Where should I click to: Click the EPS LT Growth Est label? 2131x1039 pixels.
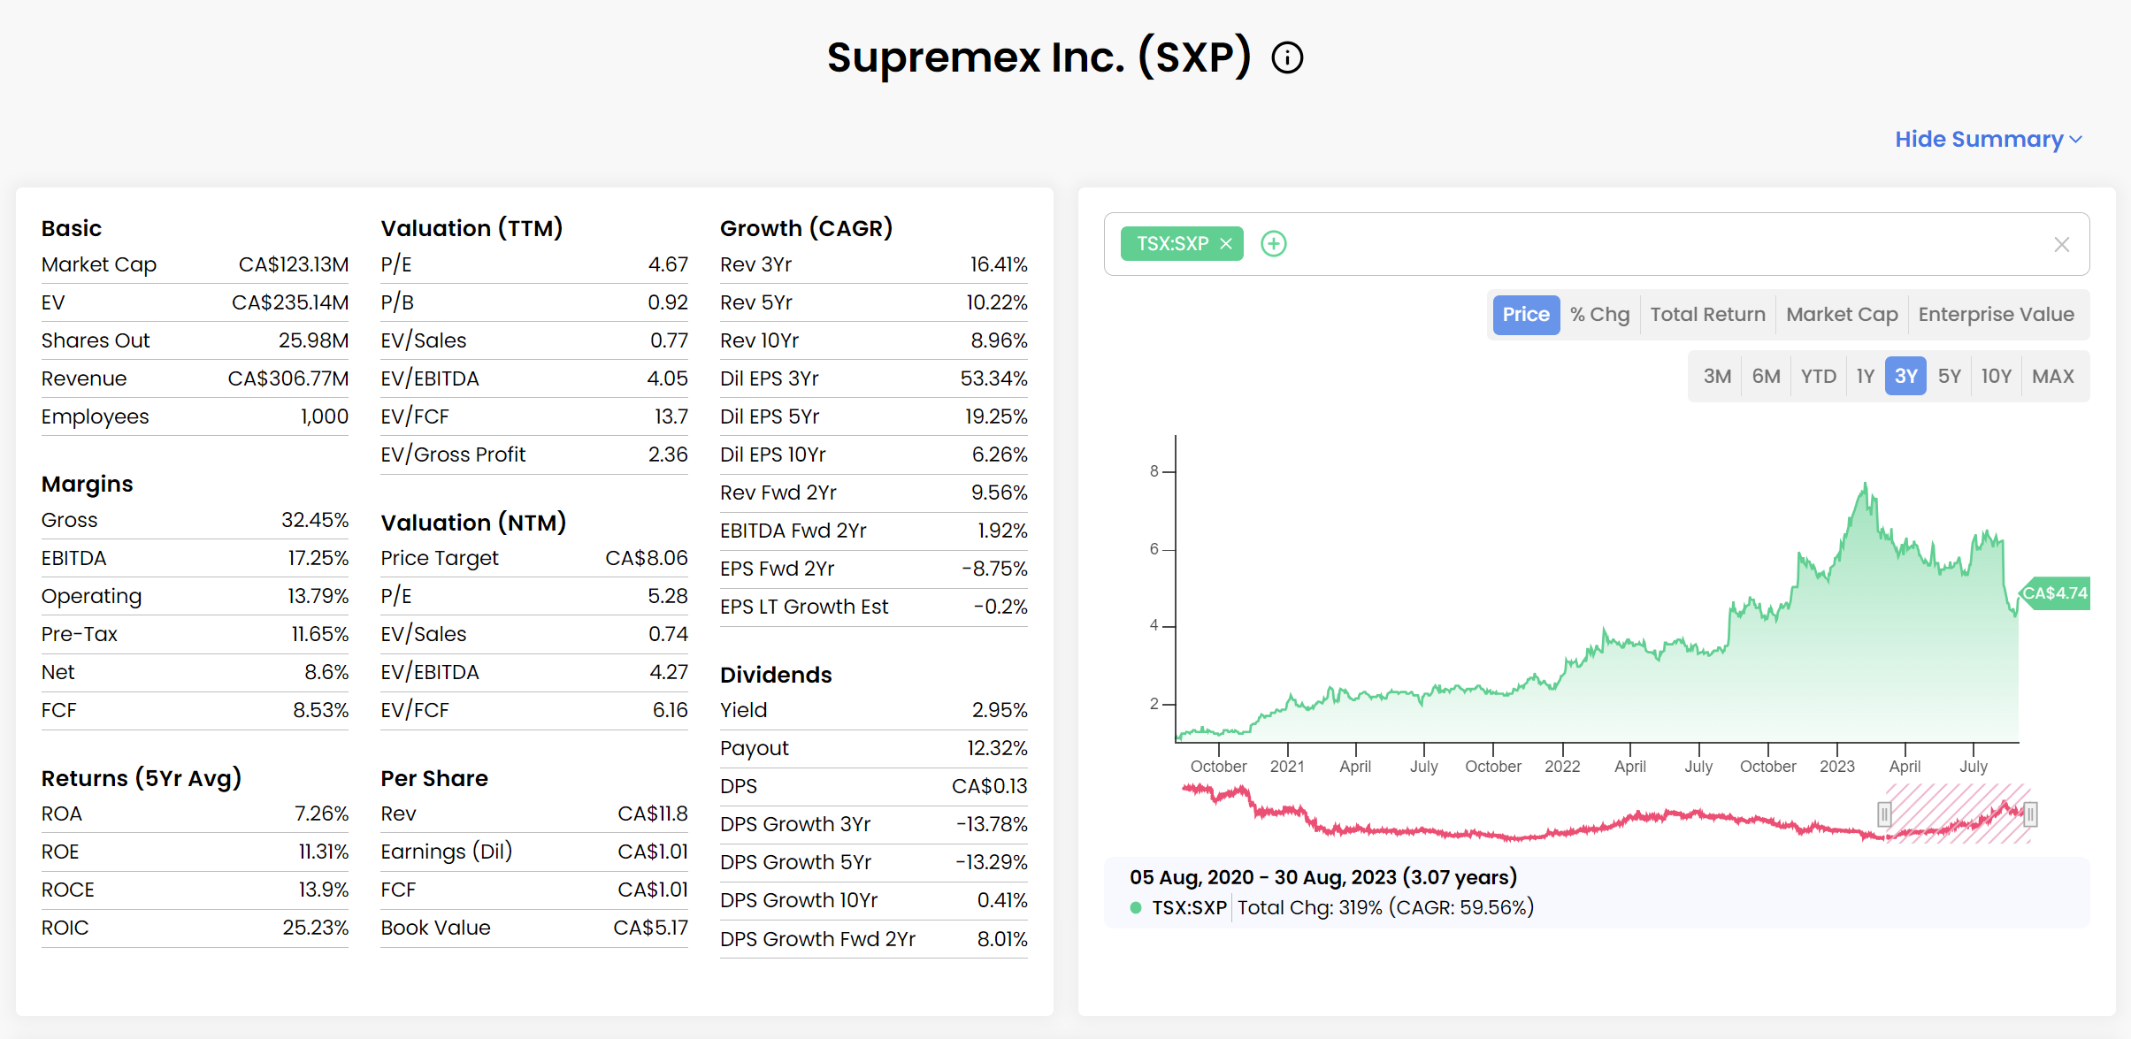[x=804, y=607]
